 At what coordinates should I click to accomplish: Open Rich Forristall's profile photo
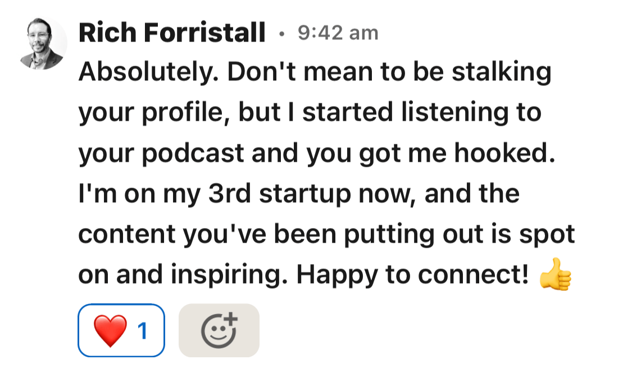click(43, 43)
